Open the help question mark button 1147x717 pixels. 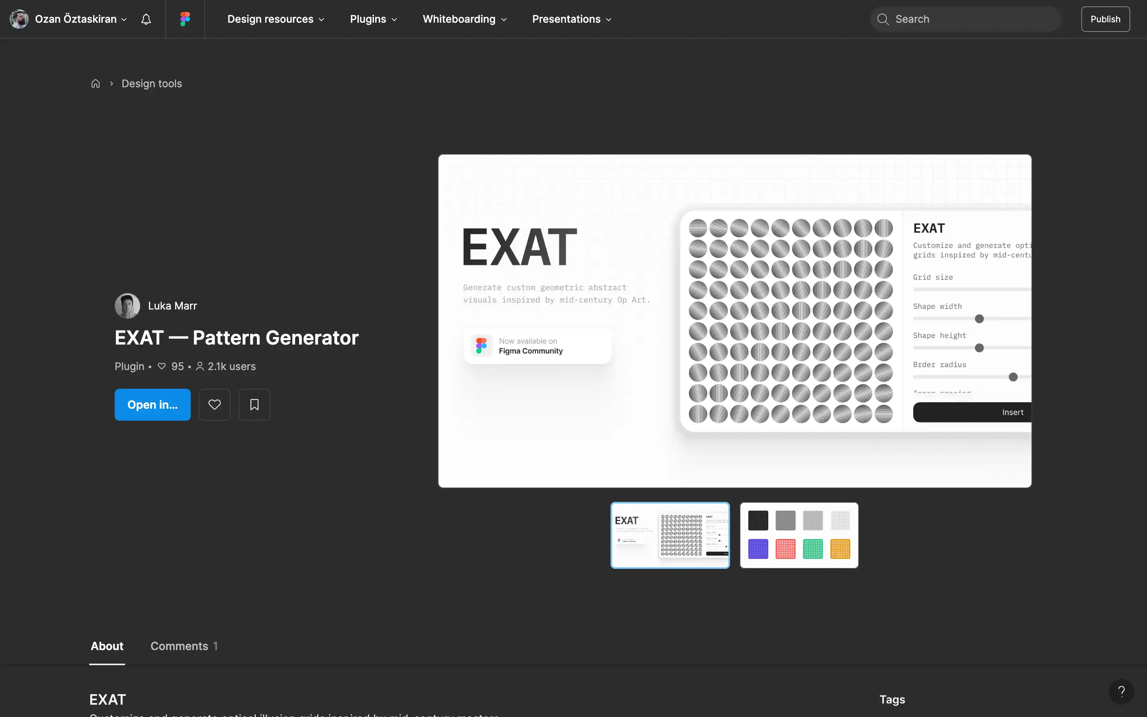1121,691
